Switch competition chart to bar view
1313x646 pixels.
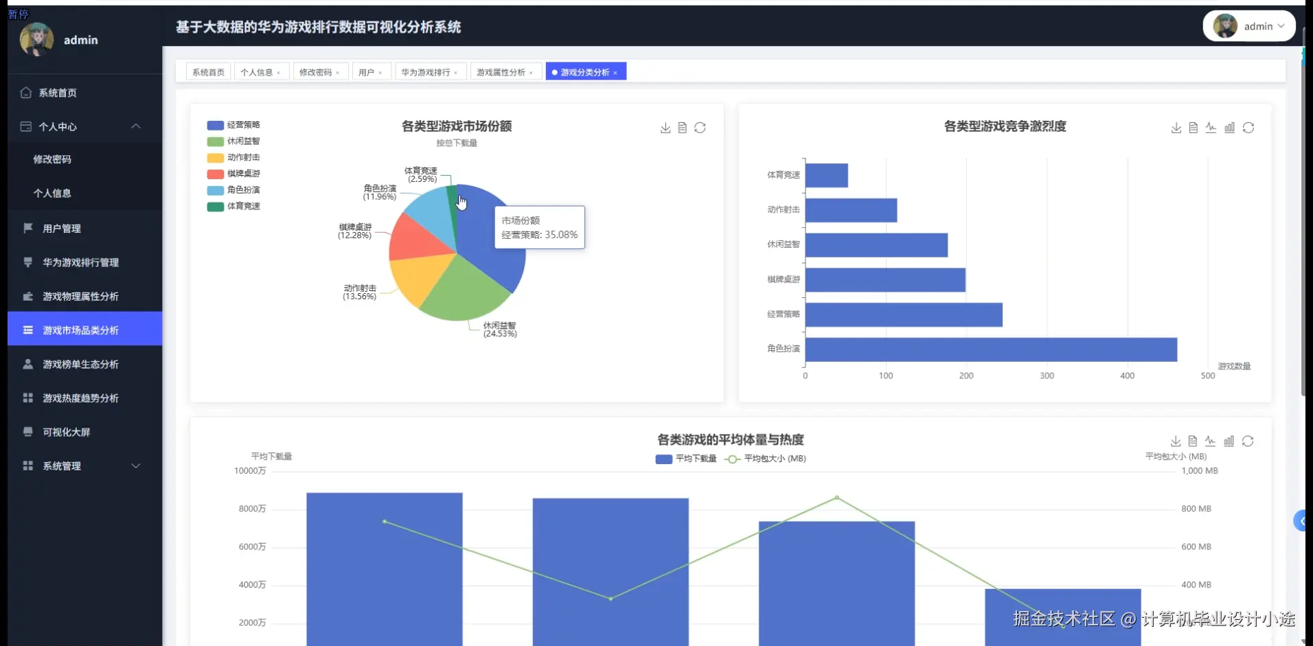pyautogui.click(x=1229, y=128)
